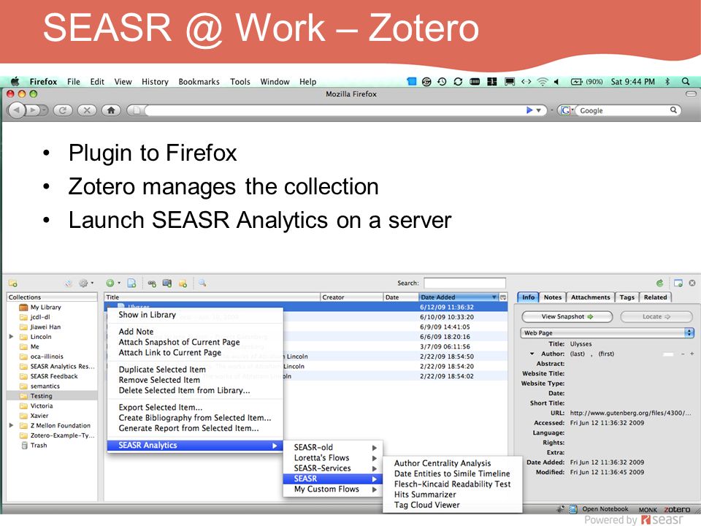
Task: Open the Spotlight search icon
Action: (686, 81)
